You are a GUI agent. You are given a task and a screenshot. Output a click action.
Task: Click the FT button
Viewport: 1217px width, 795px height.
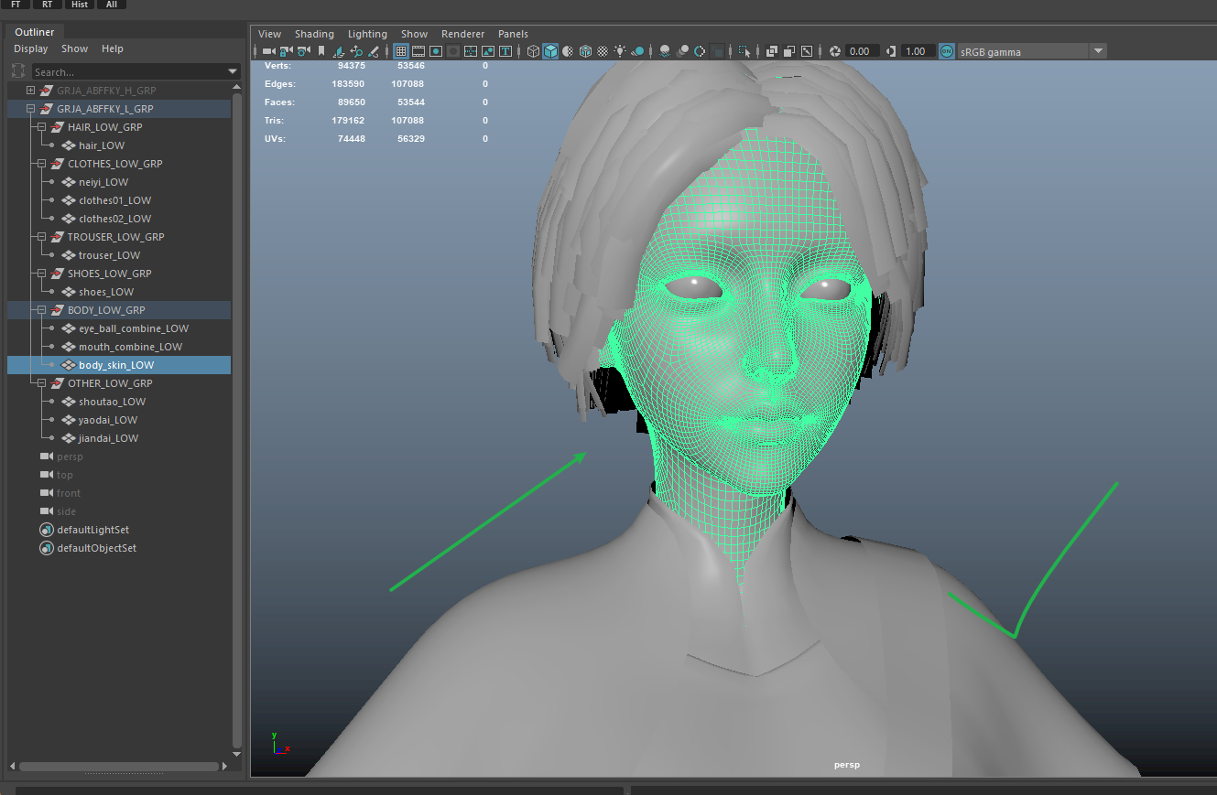pos(16,5)
